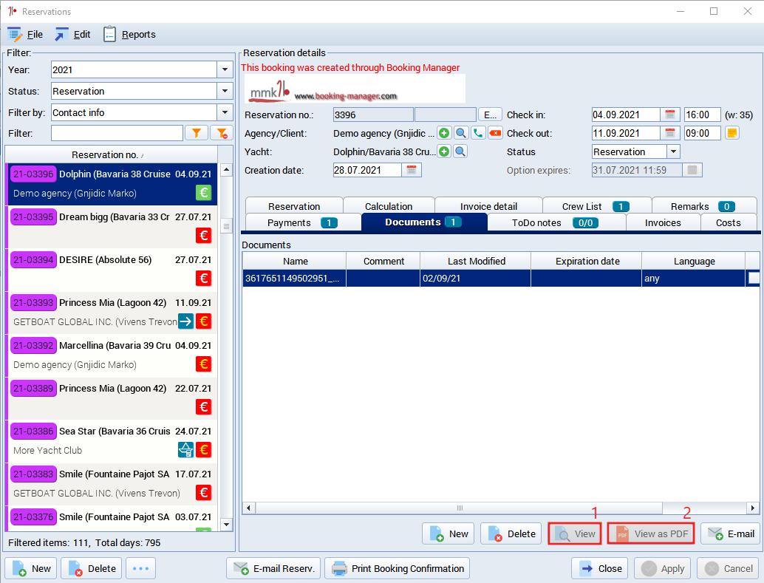Switch to the Reservation tab
This screenshot has width=764, height=583.
click(294, 206)
